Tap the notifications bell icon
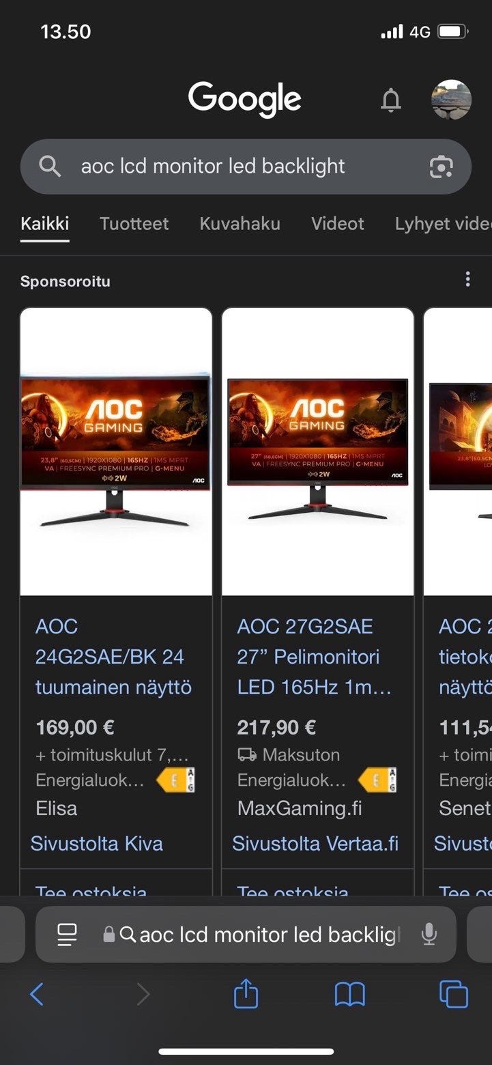This screenshot has width=492, height=1065. coord(390,100)
